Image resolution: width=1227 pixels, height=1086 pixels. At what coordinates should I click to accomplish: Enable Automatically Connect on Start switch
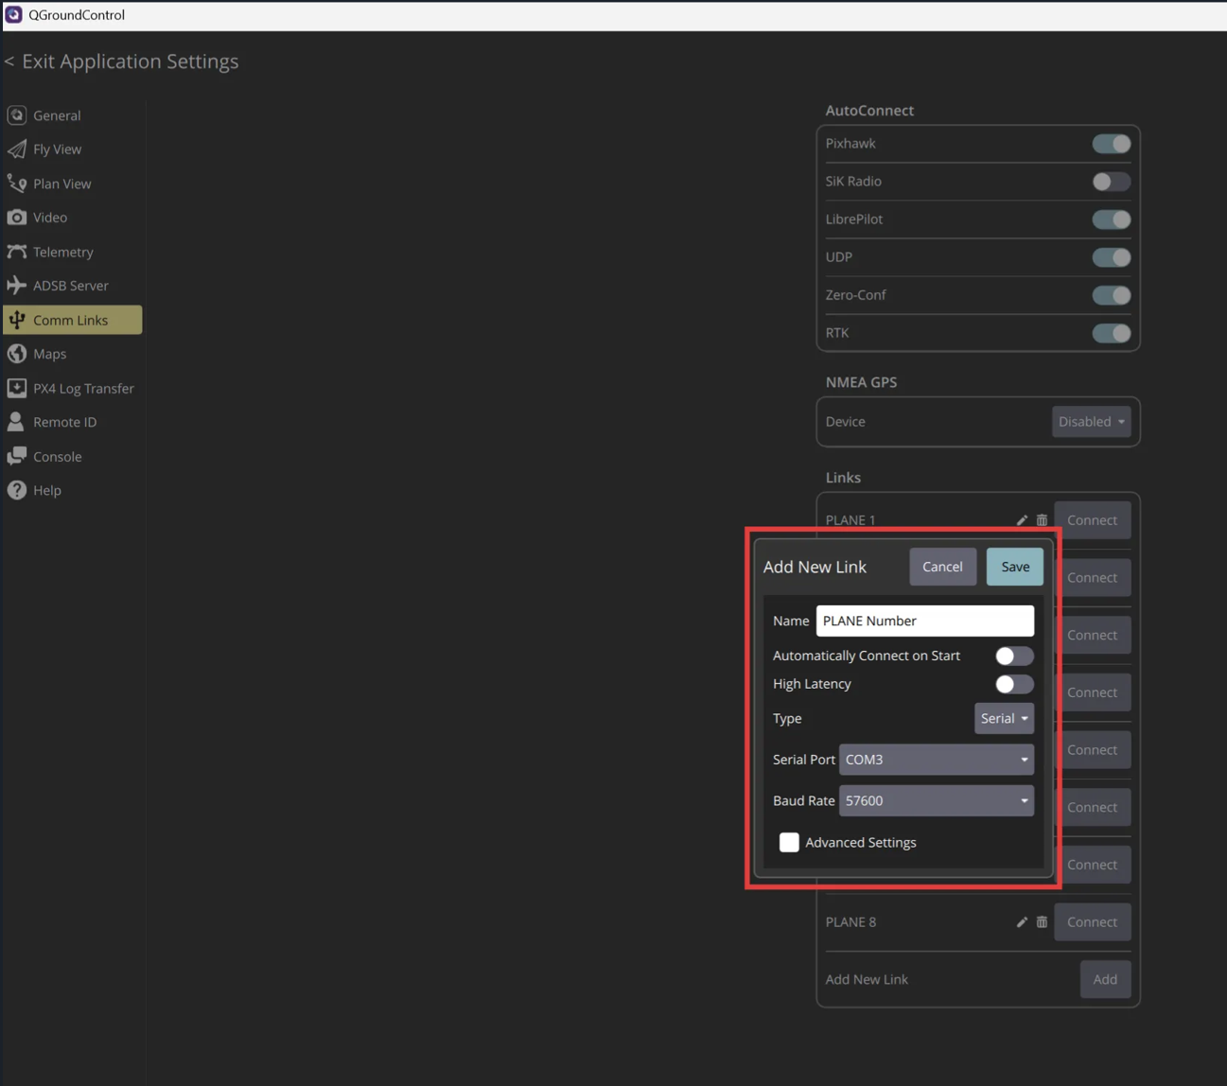pyautogui.click(x=1014, y=656)
